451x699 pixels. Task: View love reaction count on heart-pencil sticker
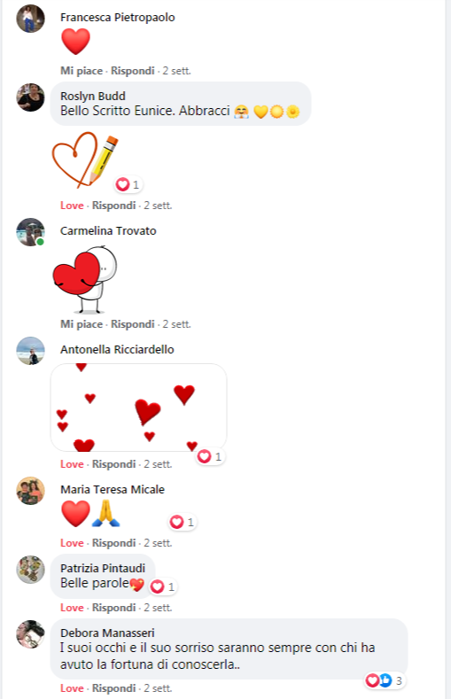tap(128, 184)
